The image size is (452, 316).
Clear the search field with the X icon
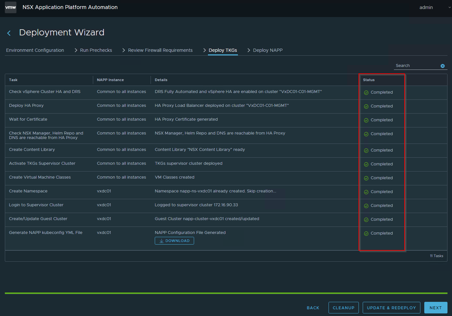click(x=443, y=66)
